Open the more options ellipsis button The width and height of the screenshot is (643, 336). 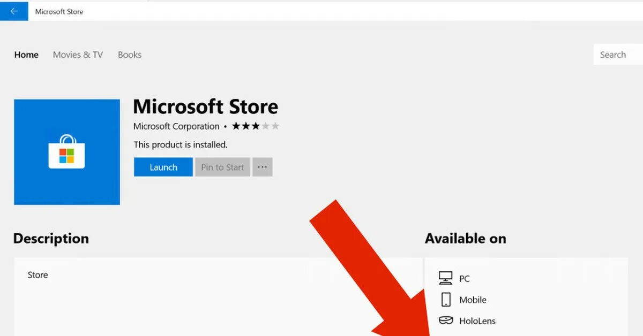tap(262, 167)
